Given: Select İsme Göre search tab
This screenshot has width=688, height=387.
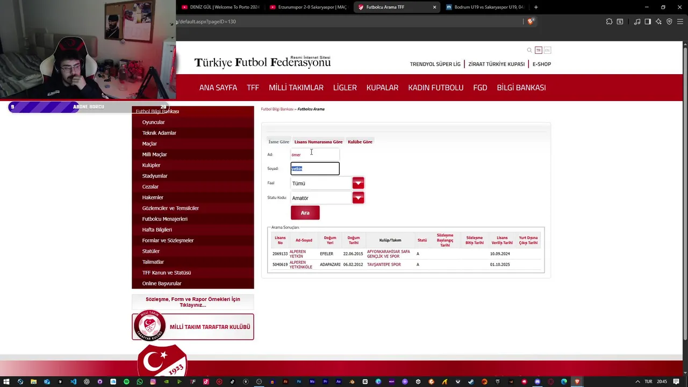Looking at the screenshot, I should pos(279,142).
